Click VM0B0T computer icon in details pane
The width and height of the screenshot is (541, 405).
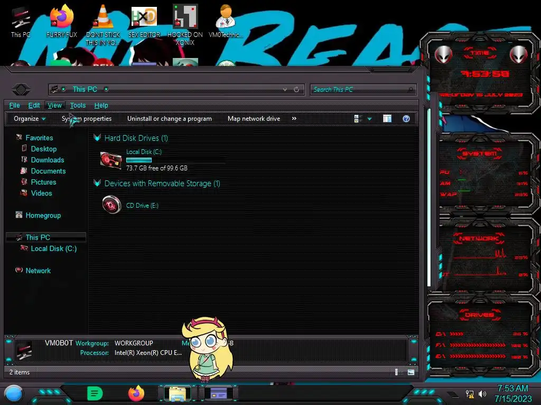[24, 350]
